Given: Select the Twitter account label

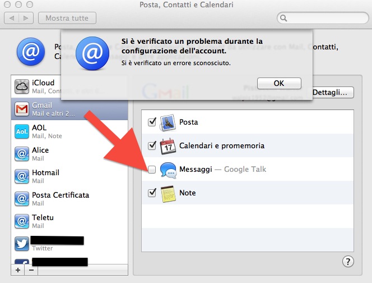Looking at the screenshot, I should click(x=43, y=248).
